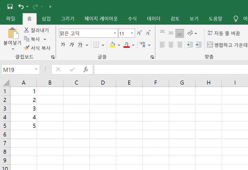Viewport: 248px width, 170px height.
Task: Switch to the 삽입 tab
Action: (x=46, y=19)
